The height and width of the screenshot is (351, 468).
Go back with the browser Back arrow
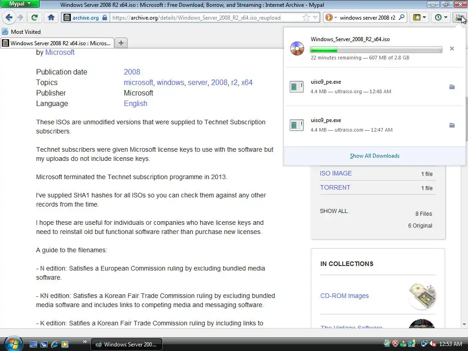click(9, 18)
